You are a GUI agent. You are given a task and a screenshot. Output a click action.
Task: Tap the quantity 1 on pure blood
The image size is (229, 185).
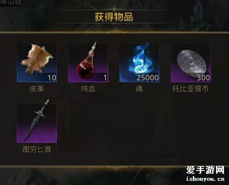pyautogui.click(x=105, y=78)
